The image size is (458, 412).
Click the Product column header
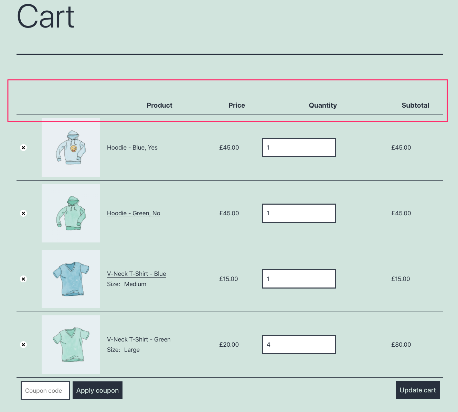point(159,105)
